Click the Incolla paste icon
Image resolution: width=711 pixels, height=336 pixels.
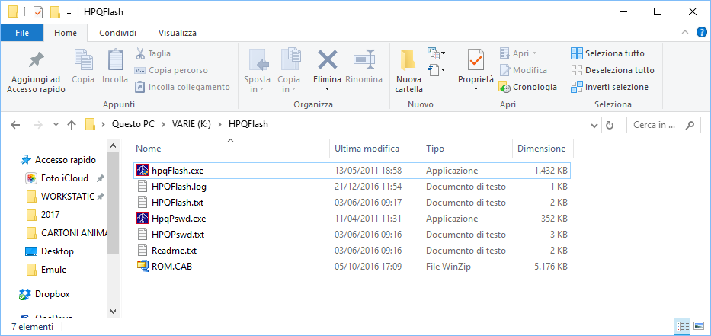click(x=115, y=59)
